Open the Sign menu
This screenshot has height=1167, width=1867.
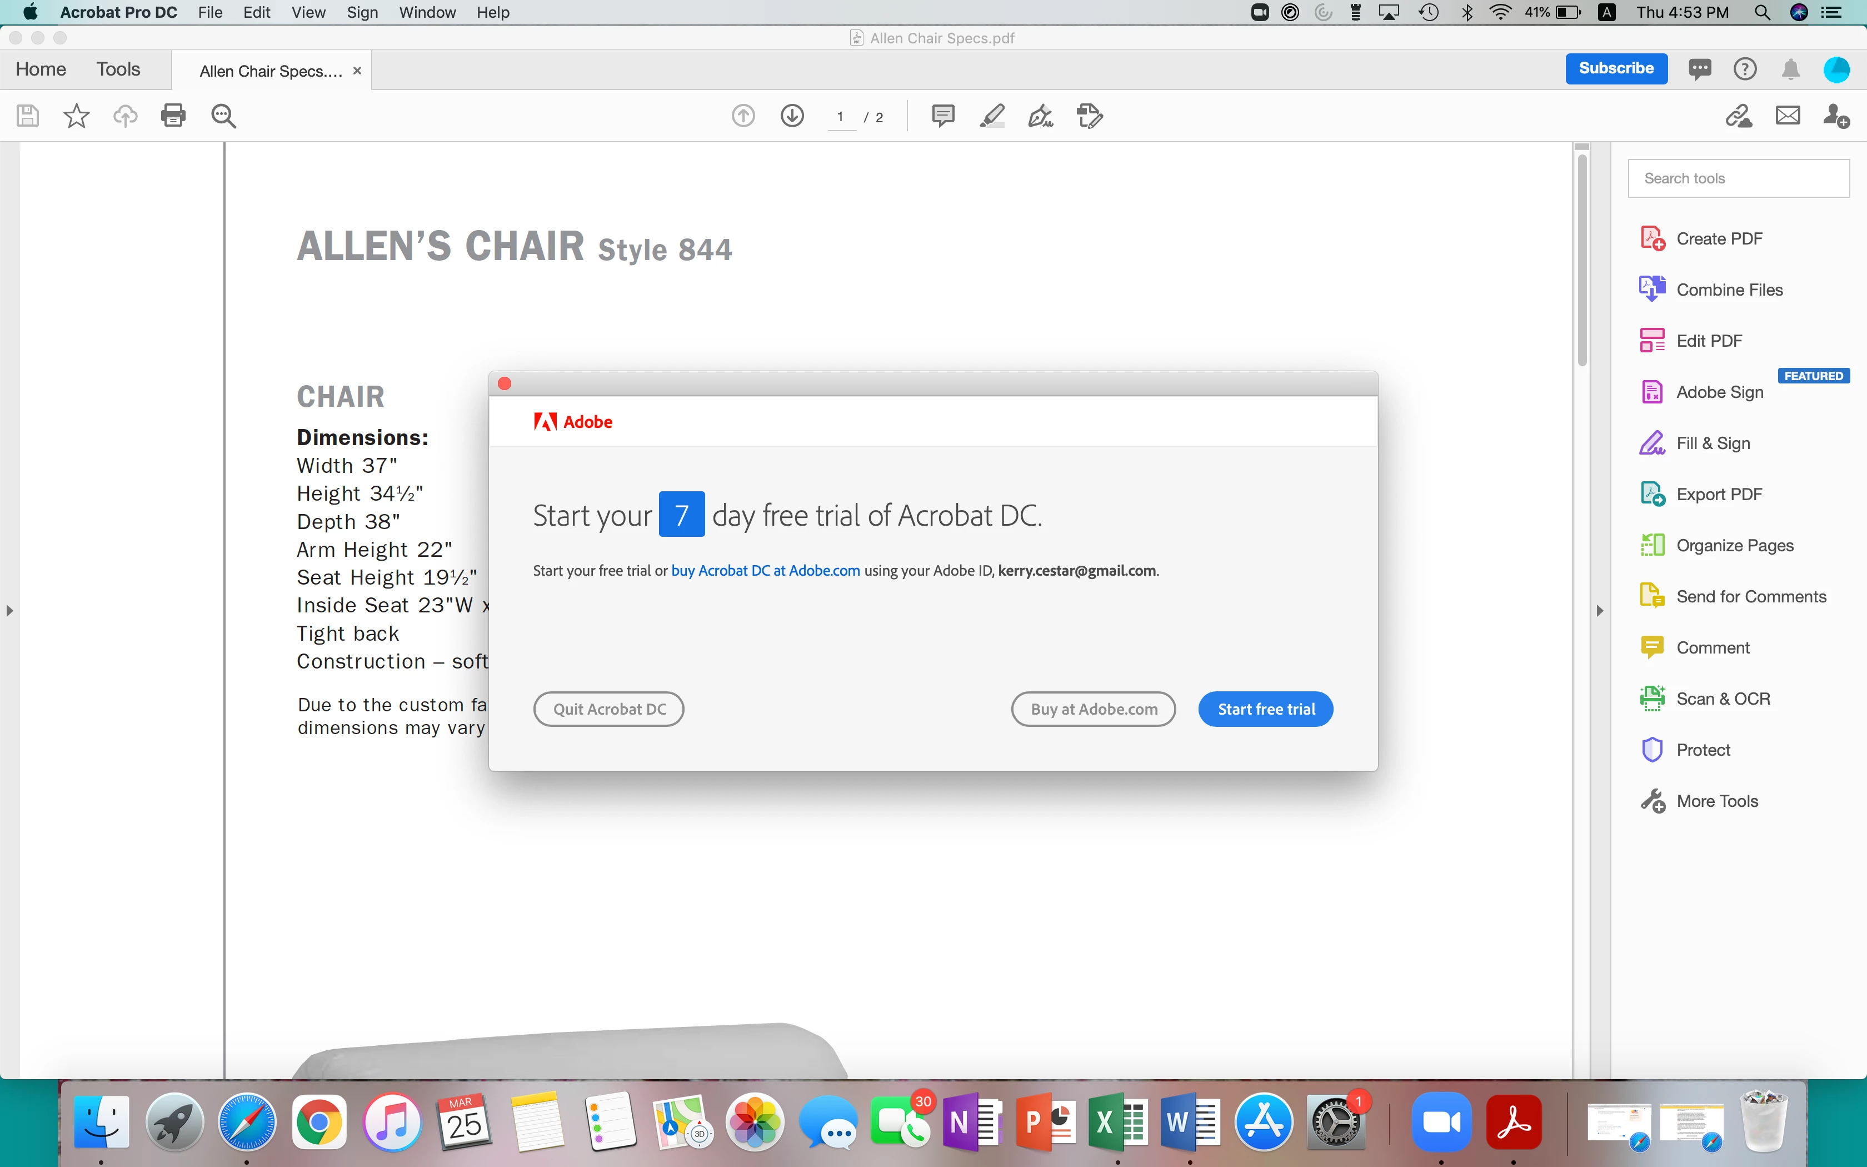click(x=362, y=12)
